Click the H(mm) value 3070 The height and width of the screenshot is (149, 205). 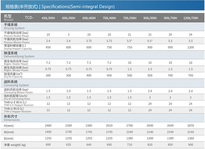[x=191, y=125]
